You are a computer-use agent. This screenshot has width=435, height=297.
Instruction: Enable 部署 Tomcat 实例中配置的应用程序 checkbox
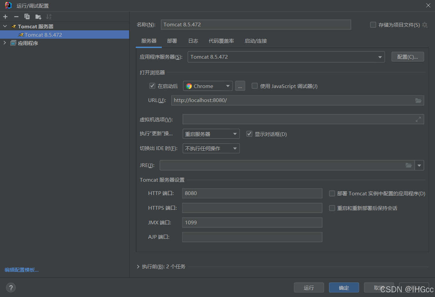[x=332, y=193]
